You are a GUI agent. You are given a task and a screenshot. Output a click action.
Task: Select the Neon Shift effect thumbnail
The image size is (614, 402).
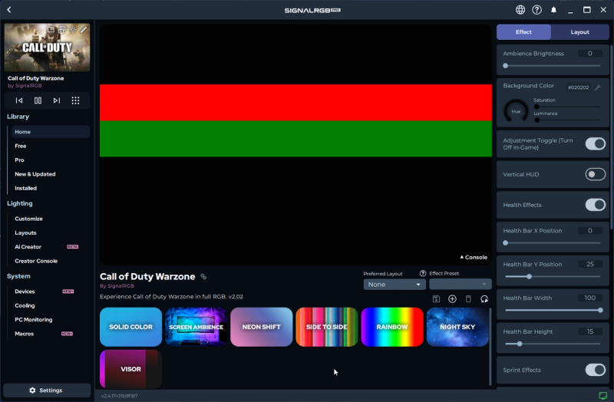point(261,327)
